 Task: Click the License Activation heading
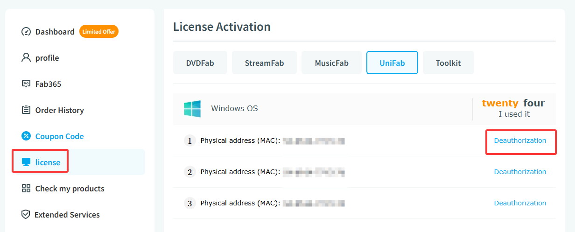coord(222,27)
